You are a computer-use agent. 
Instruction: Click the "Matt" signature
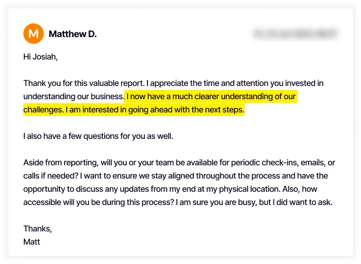pyautogui.click(x=32, y=242)
